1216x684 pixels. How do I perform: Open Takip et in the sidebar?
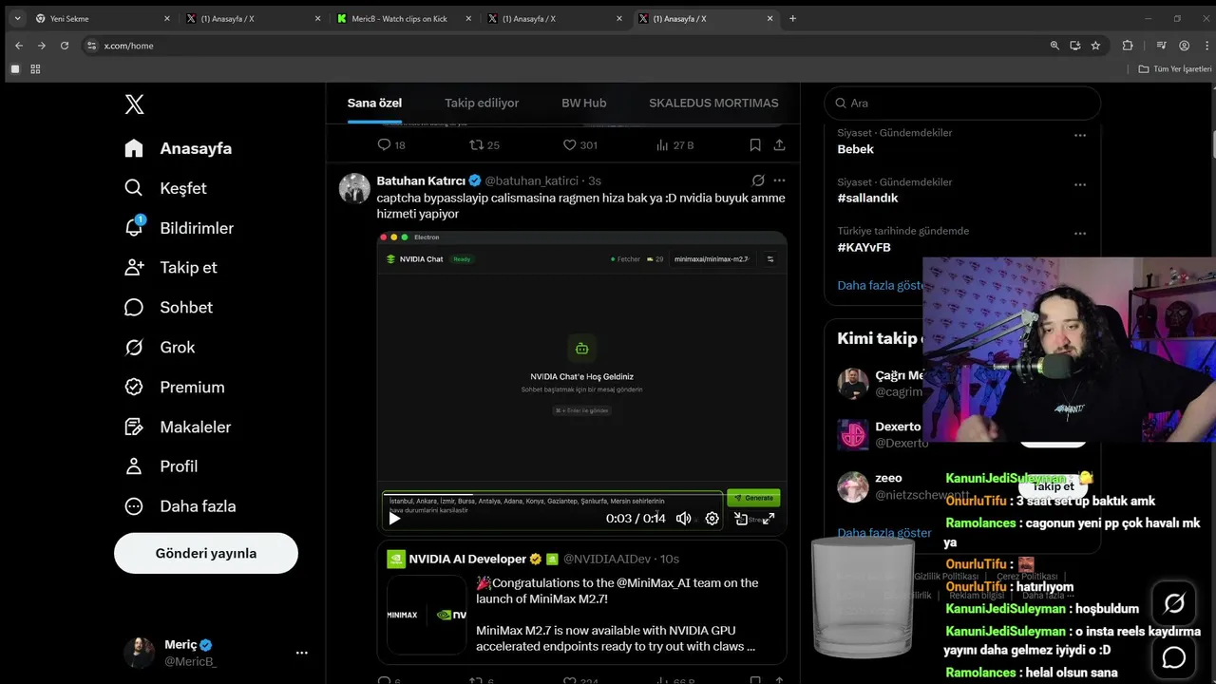coord(171,267)
